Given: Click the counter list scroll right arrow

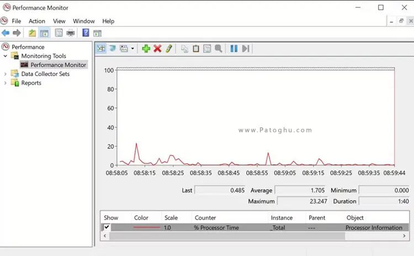Looking at the screenshot, I should point(404,236).
